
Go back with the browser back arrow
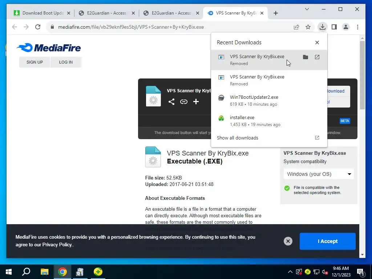click(15, 27)
